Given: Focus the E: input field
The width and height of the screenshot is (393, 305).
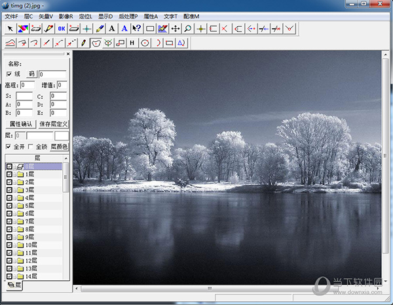Looking at the screenshot, I should 58,113.
